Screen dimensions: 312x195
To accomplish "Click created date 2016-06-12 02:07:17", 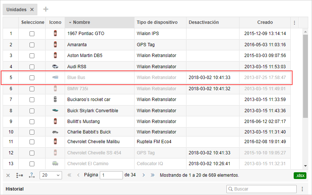I will (x=265, y=121).
